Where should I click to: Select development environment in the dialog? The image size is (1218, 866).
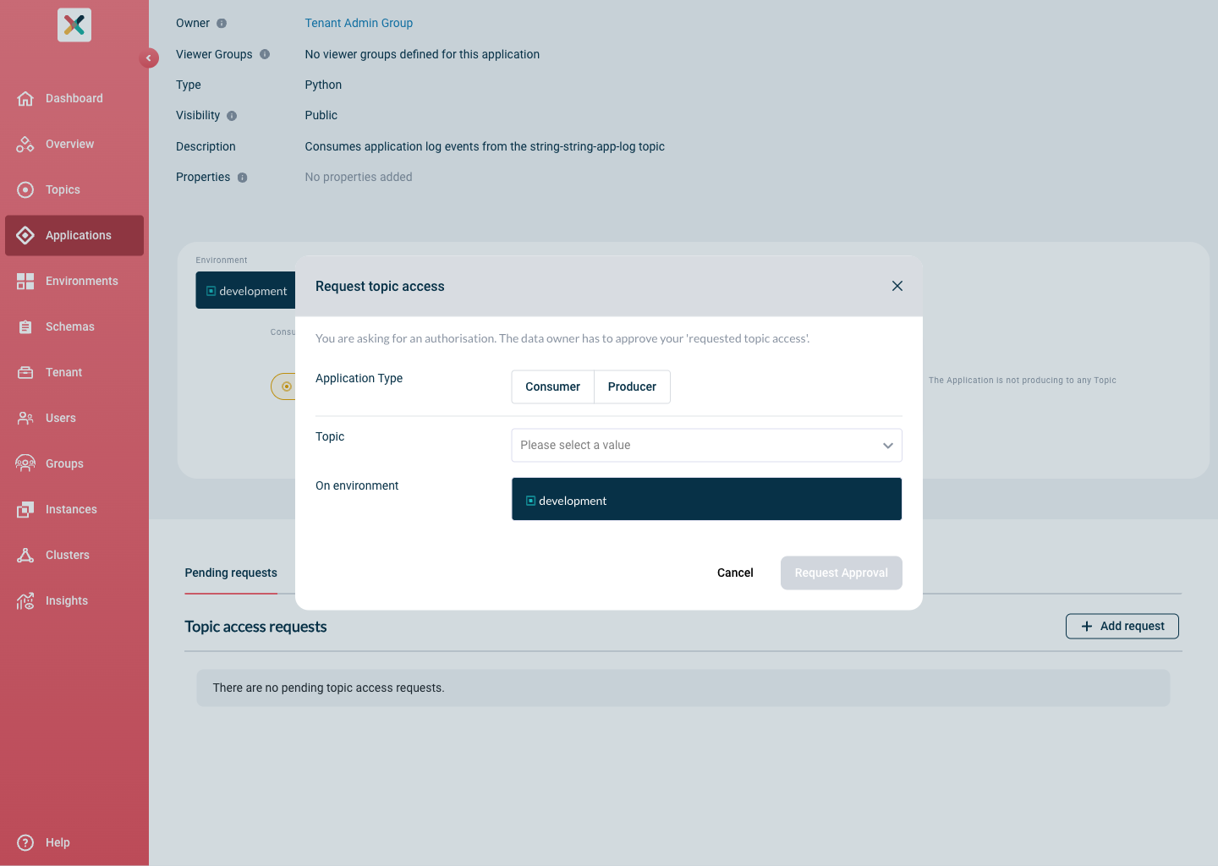pos(706,499)
